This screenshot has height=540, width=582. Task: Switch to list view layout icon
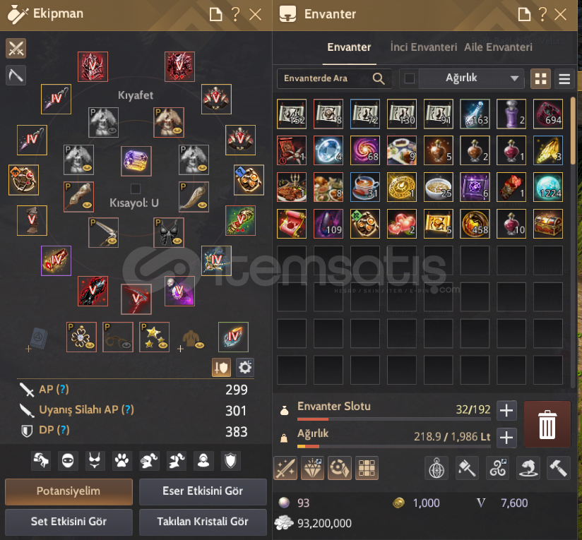point(564,78)
